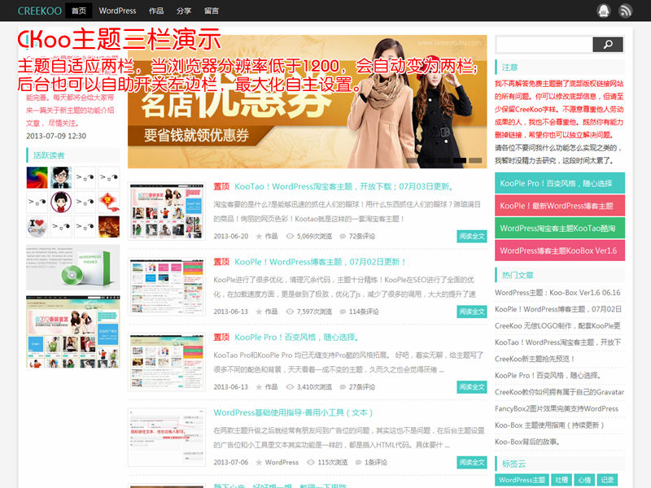The image size is (651, 488).
Task: Open hot article KooPle！WordPress博客主题，07月02日
Action: [558, 309]
